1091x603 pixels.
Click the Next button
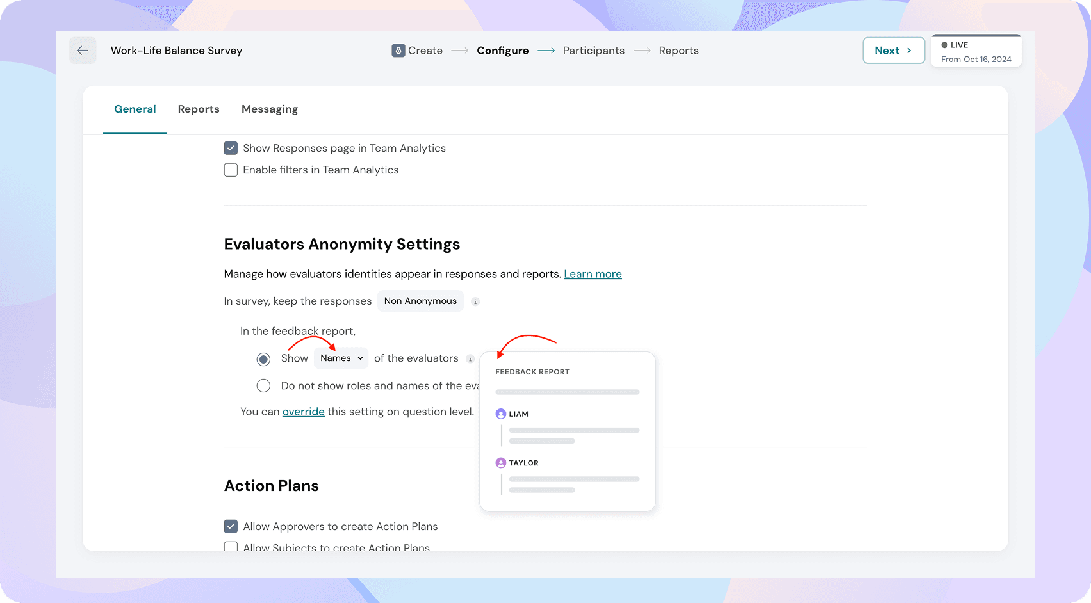click(x=893, y=51)
